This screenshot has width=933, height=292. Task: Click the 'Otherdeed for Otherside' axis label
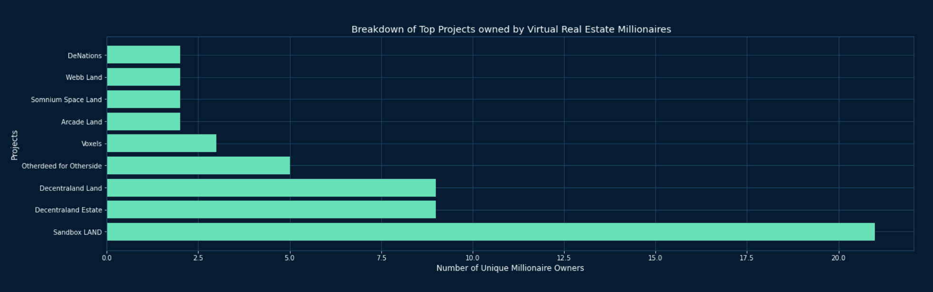[x=62, y=166]
